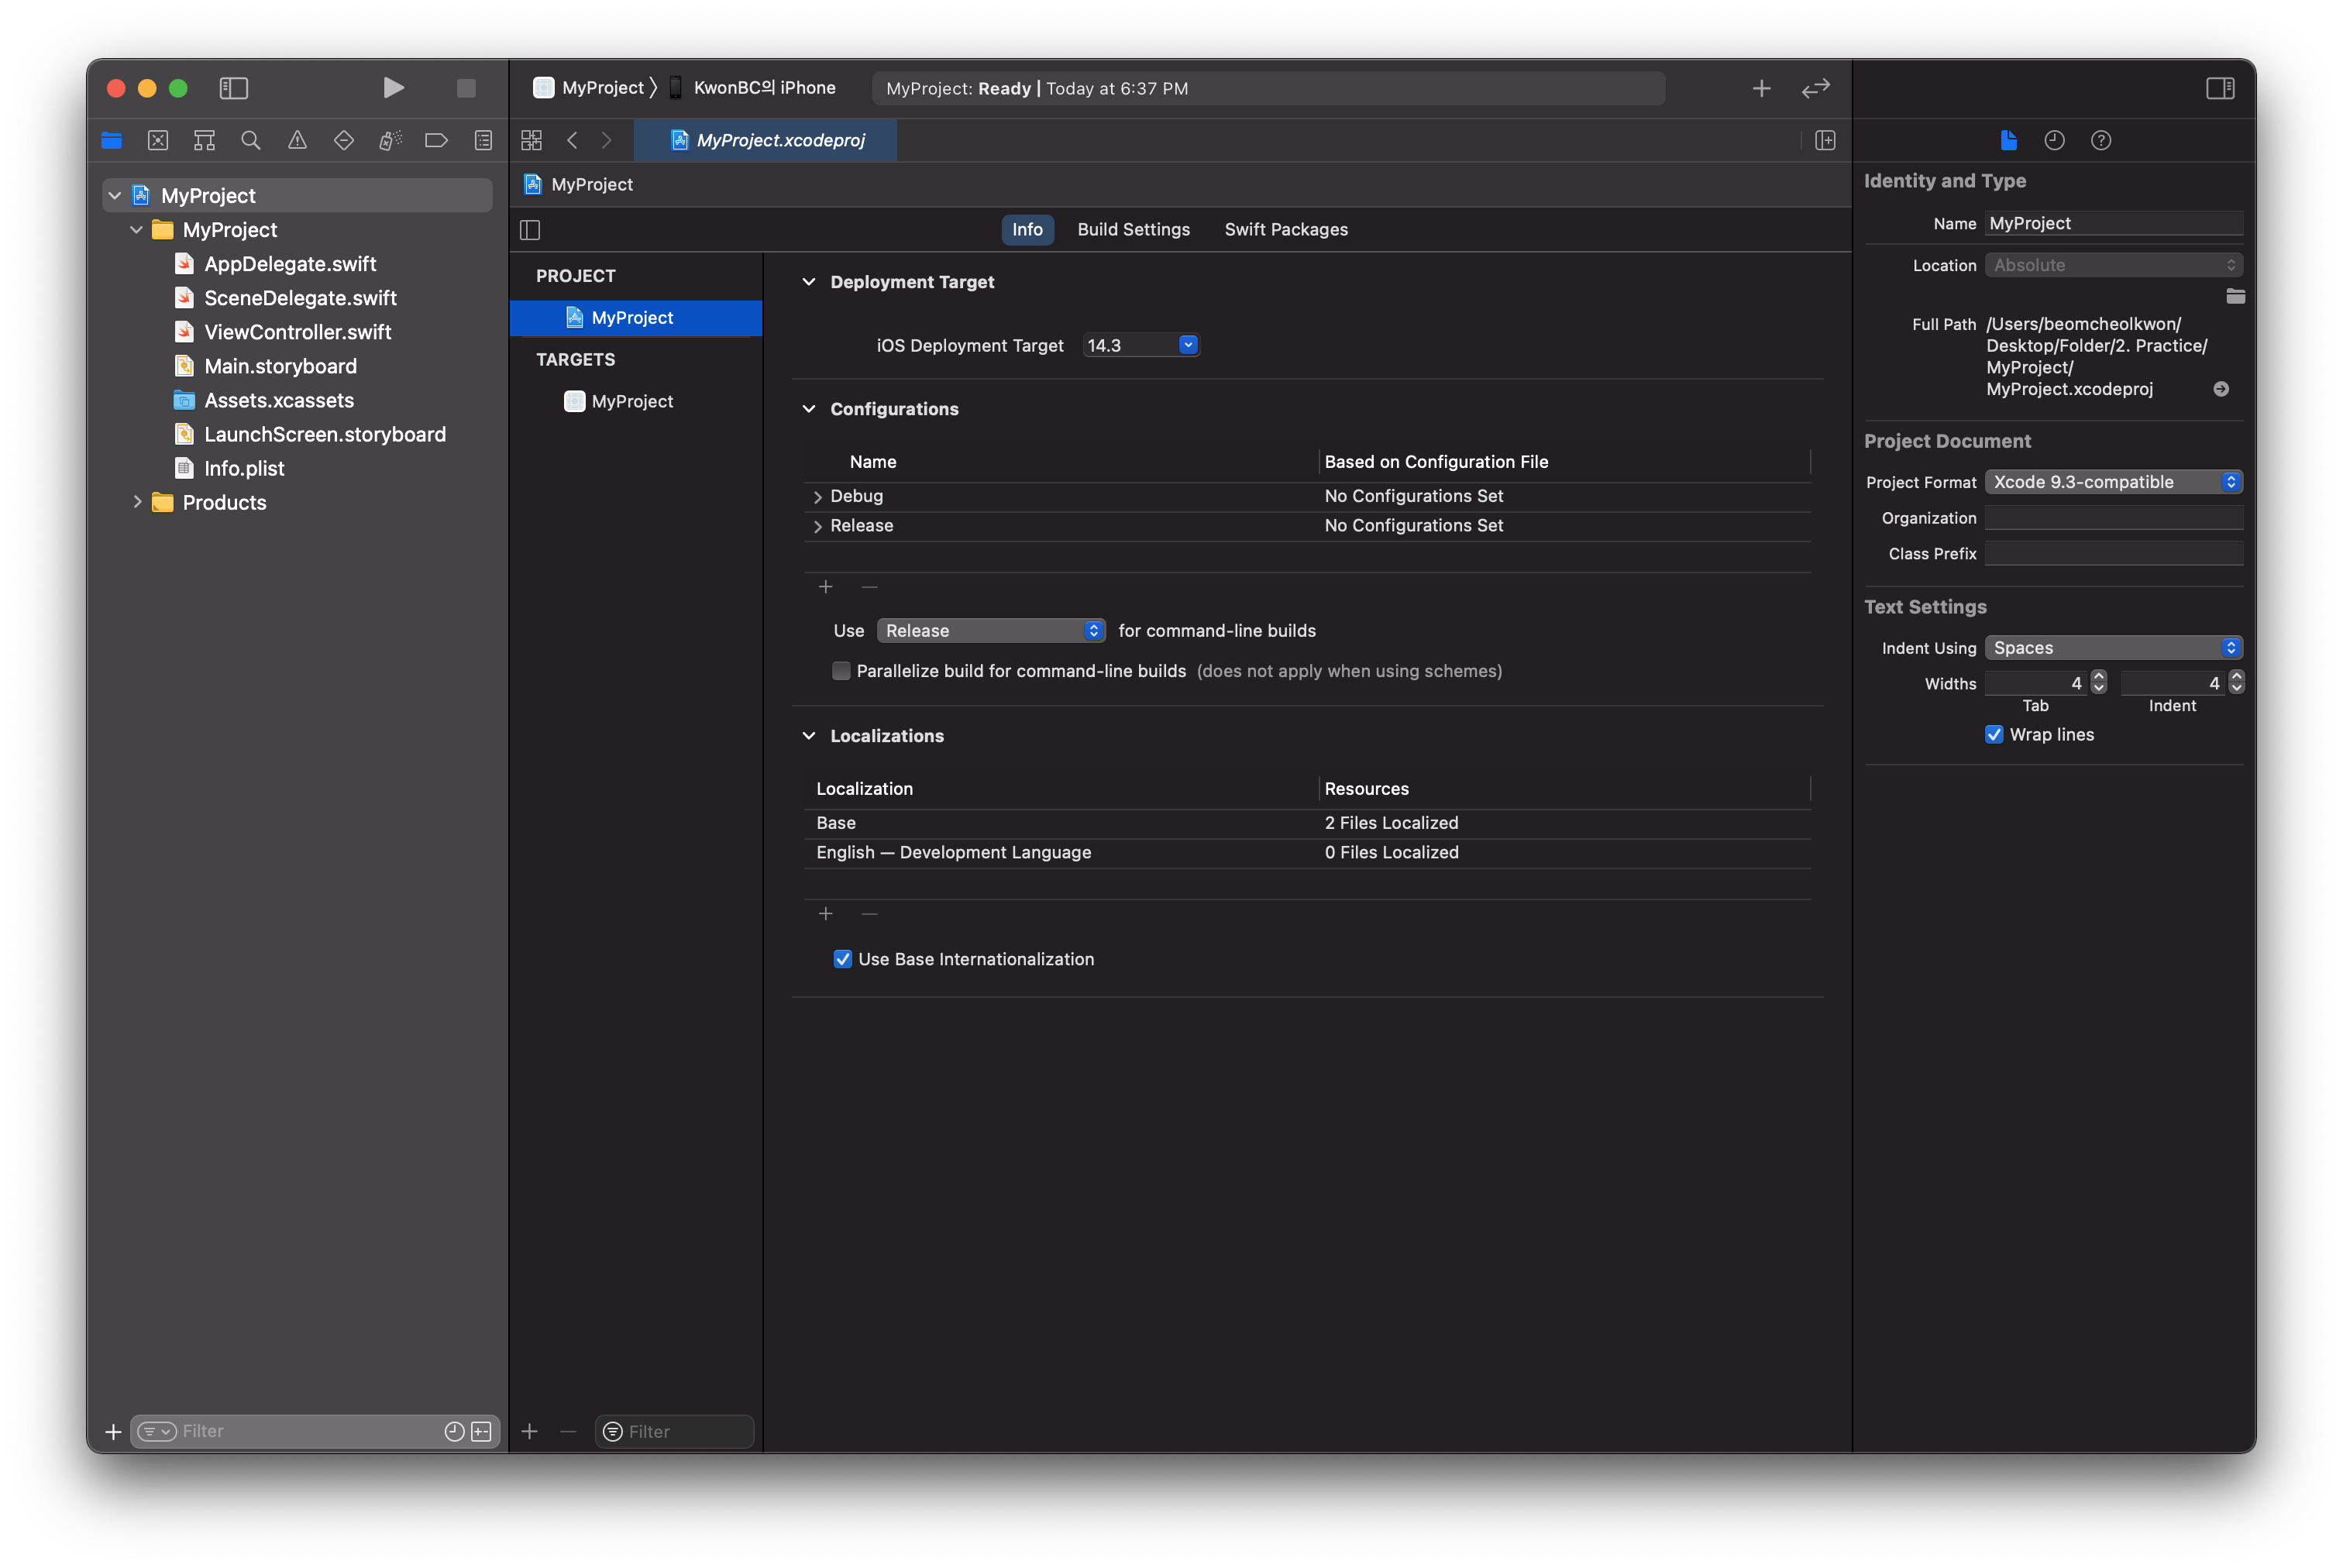Screen dimensions: 2343x1568
Task: Enable Parallelize build for command-line builds
Action: [841, 671]
